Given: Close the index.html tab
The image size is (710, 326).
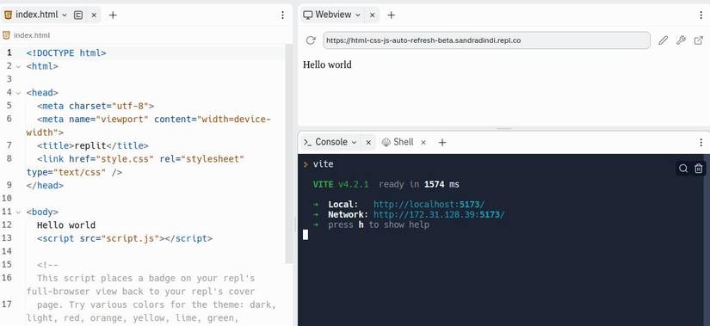Looking at the screenshot, I should click(x=94, y=15).
